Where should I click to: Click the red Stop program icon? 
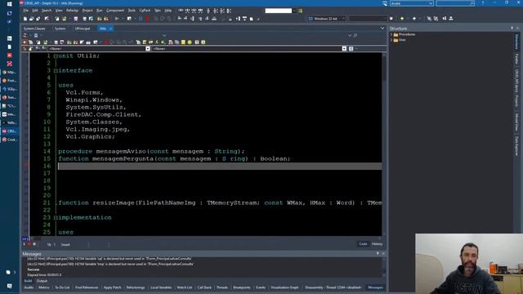coord(147,19)
